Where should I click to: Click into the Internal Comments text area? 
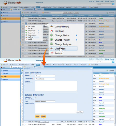[x=56, y=86]
